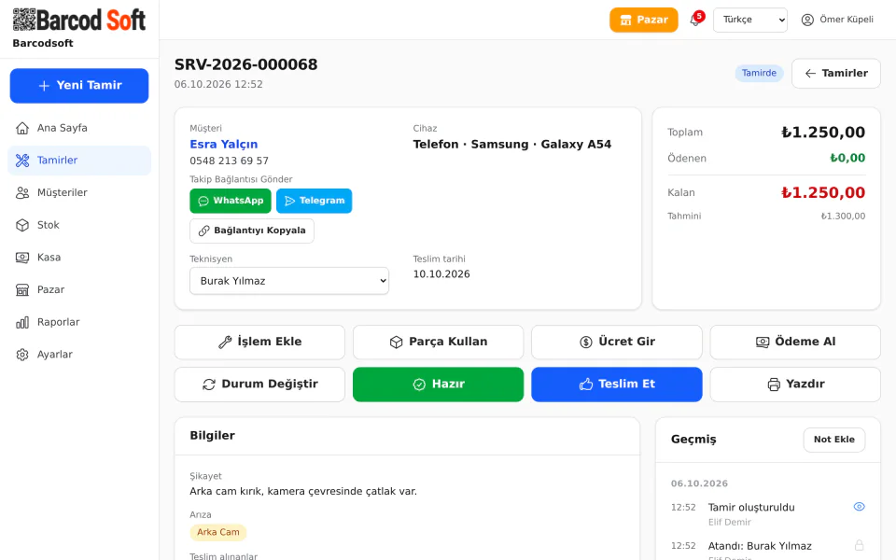This screenshot has width=896, height=560.
Task: Click the user profile icon
Action: point(806,20)
